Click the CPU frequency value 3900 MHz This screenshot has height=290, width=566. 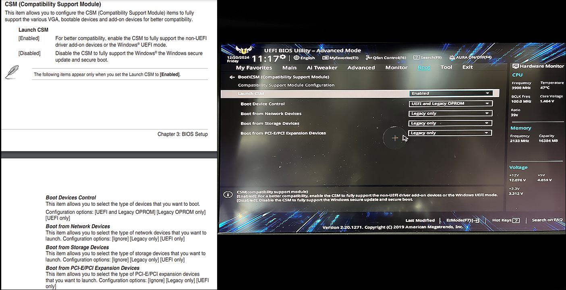tap(521, 88)
